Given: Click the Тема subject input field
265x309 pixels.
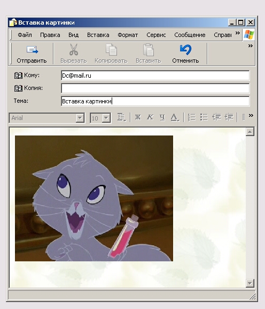Looking at the screenshot, I should coord(155,101).
